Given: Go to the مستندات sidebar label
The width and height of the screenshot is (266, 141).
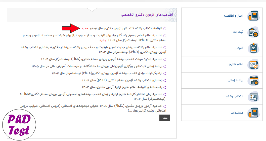Looking at the screenshot, I should tap(237, 113).
